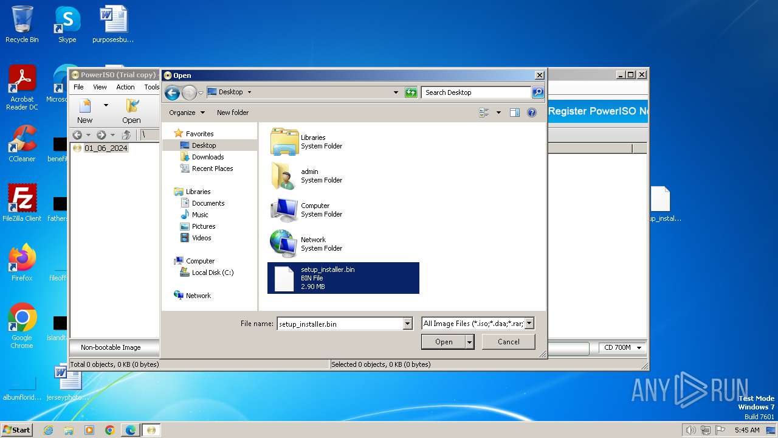This screenshot has width=778, height=438.
Task: Select the setup_installer.bin file
Action: coord(343,278)
